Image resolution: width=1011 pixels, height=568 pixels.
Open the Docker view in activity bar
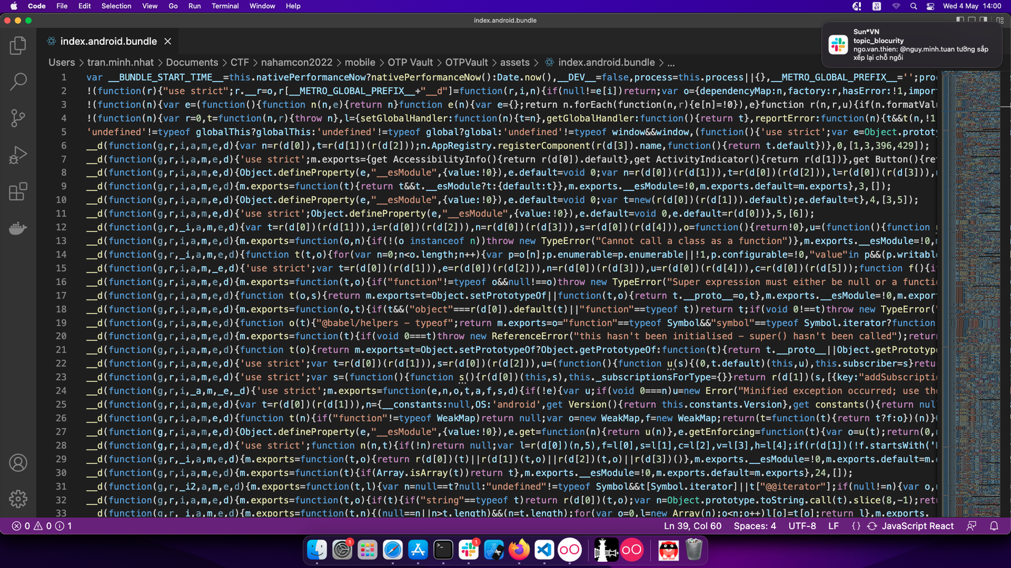pyautogui.click(x=18, y=228)
